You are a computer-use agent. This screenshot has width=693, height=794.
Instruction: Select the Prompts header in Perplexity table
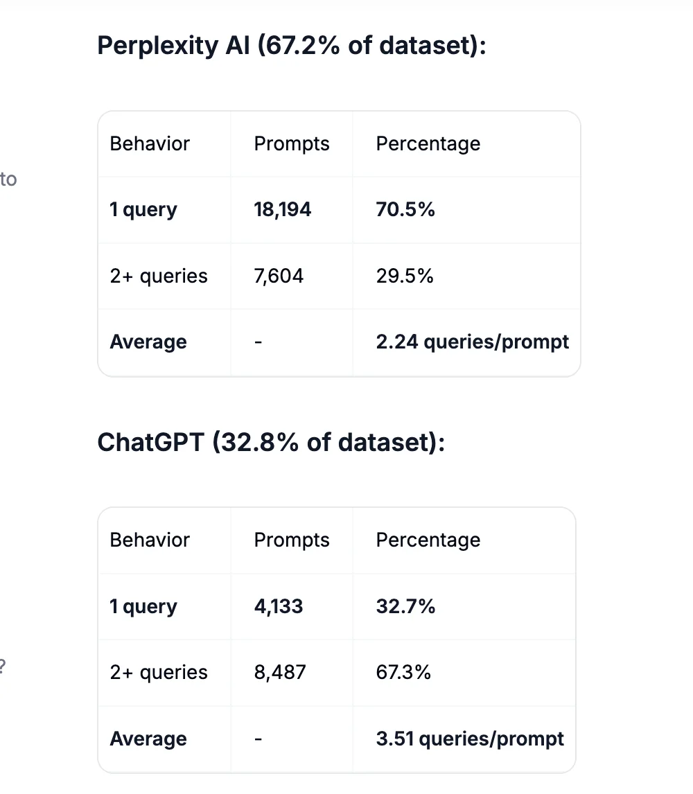pos(292,144)
